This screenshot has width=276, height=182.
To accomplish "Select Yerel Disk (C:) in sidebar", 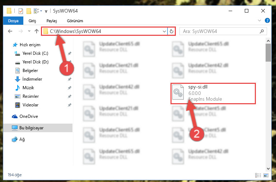I will click(35, 53).
